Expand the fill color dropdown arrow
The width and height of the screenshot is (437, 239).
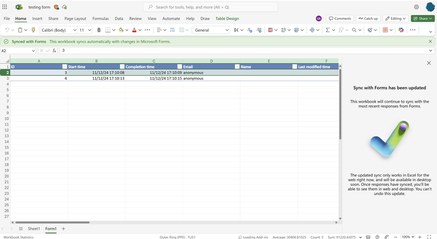click(x=127, y=30)
